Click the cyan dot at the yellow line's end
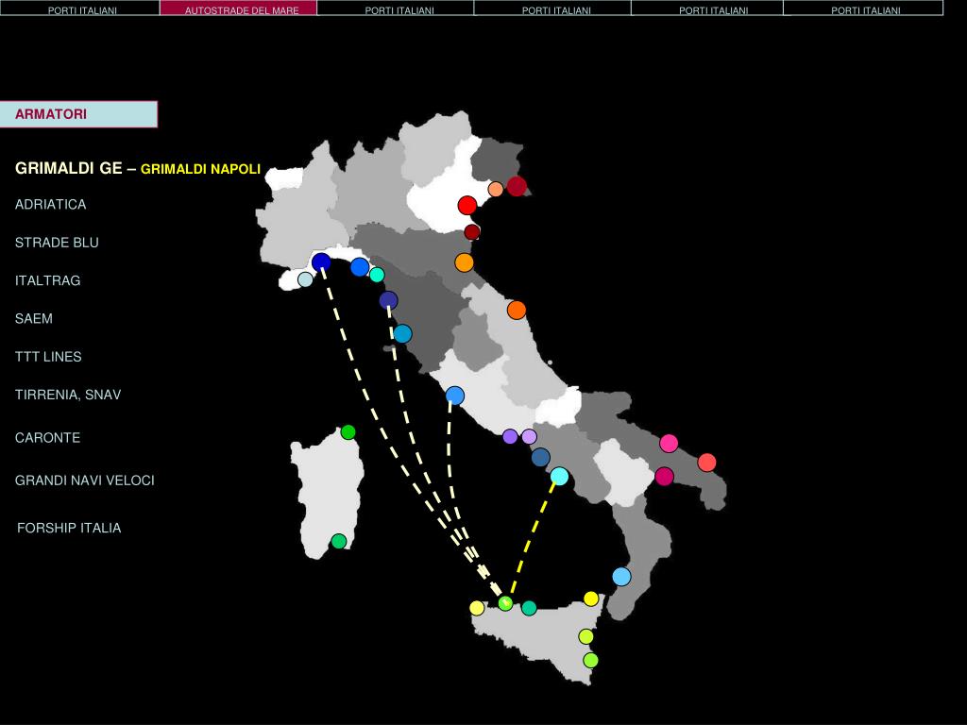The image size is (967, 725). [x=559, y=476]
